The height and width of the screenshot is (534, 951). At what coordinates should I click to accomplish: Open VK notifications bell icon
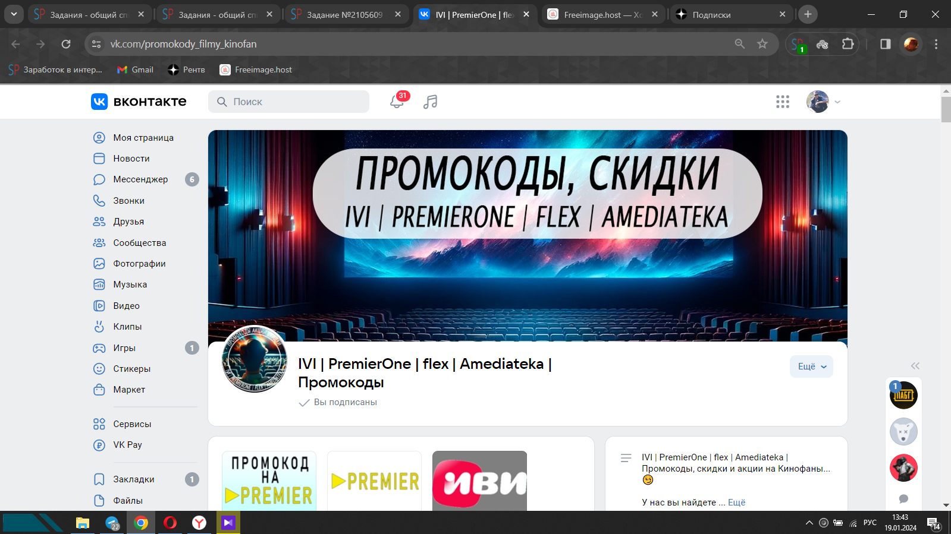(x=397, y=102)
